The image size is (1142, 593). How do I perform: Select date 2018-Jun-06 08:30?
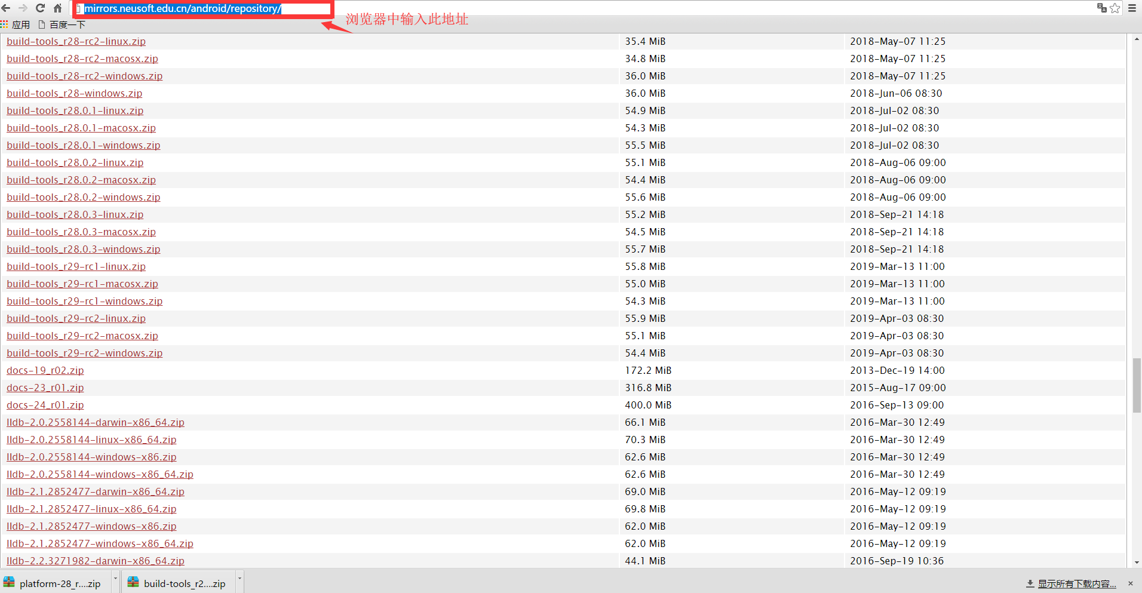point(896,93)
